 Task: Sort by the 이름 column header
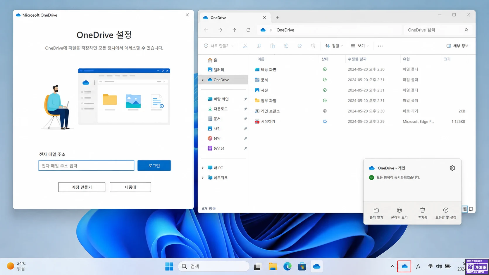tap(261, 59)
